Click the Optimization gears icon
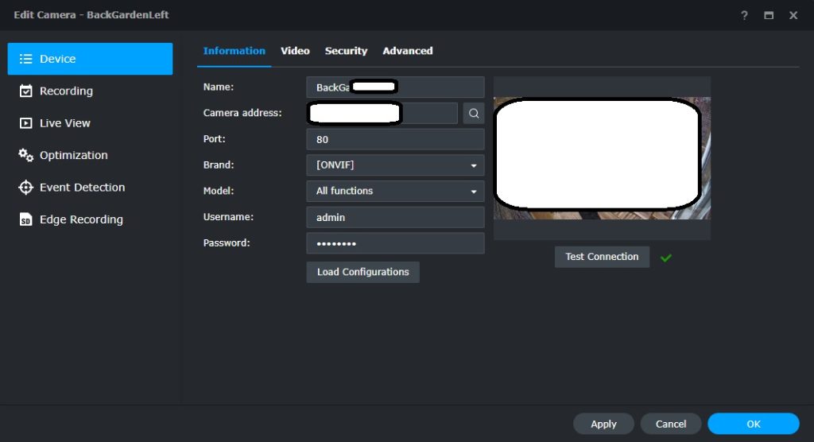814x442 pixels. click(26, 155)
